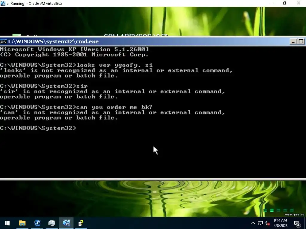
Task: Open the network status tray icon
Action: point(260,223)
